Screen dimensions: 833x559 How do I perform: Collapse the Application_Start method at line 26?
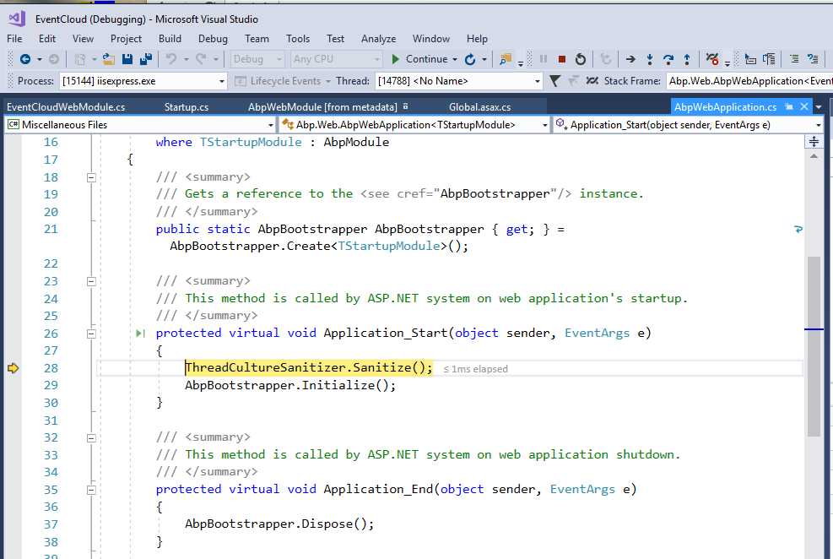(x=91, y=334)
